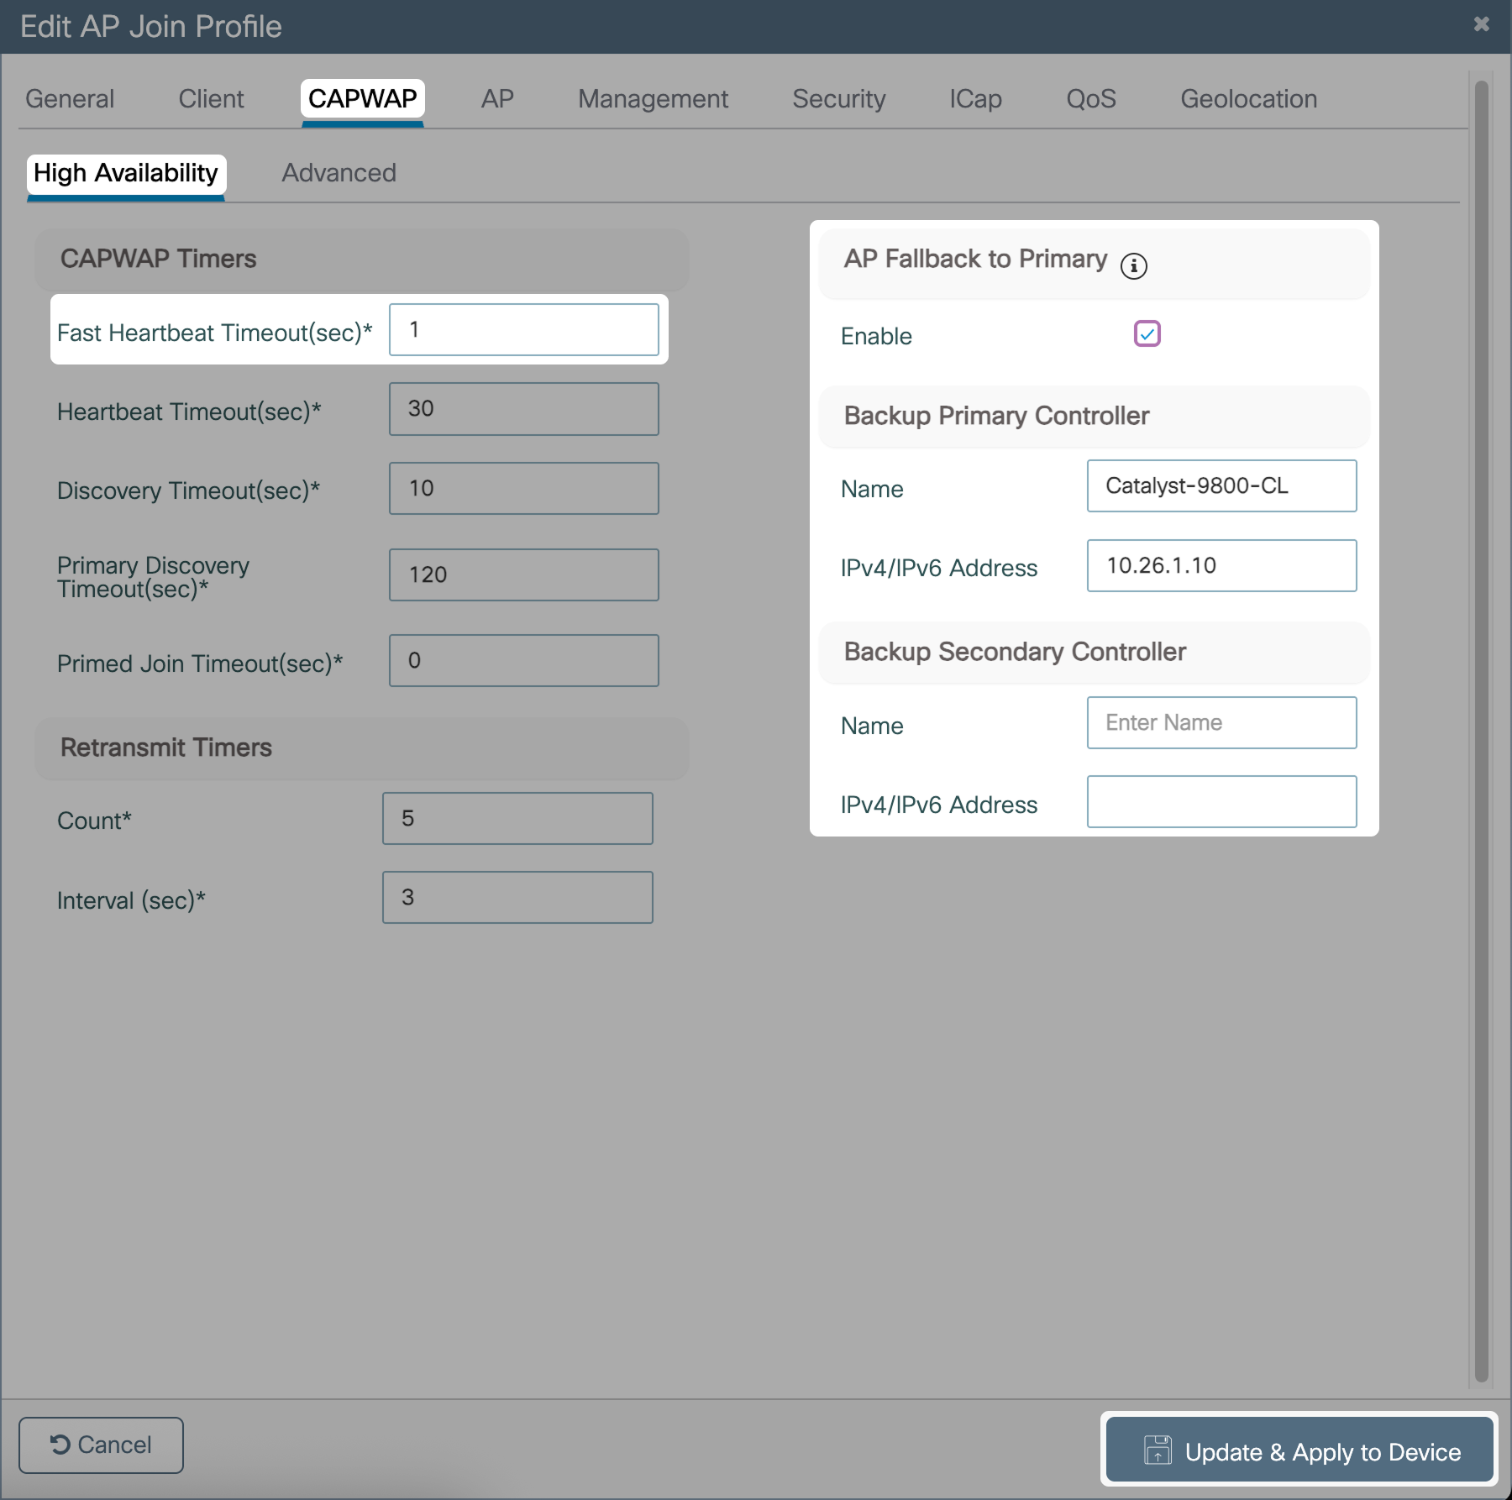Click Update & Apply to Device button
Image resolution: width=1512 pixels, height=1500 pixels.
[x=1299, y=1450]
